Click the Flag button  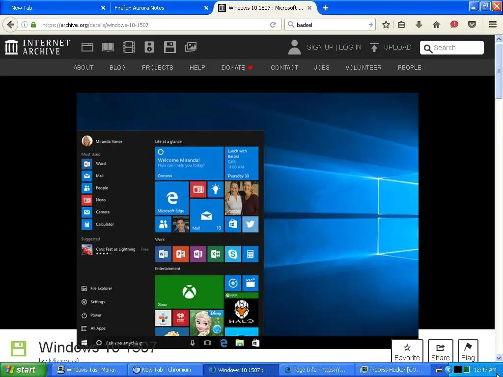(x=468, y=351)
